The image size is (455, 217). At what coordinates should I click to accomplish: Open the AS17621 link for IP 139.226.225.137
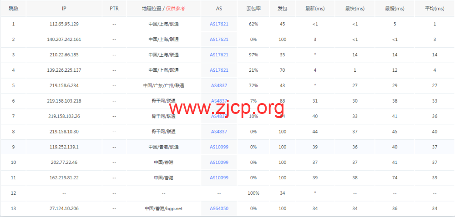click(x=219, y=70)
